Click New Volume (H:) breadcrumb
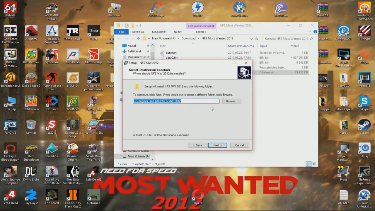The width and height of the screenshot is (375, 211). pyautogui.click(x=163, y=38)
